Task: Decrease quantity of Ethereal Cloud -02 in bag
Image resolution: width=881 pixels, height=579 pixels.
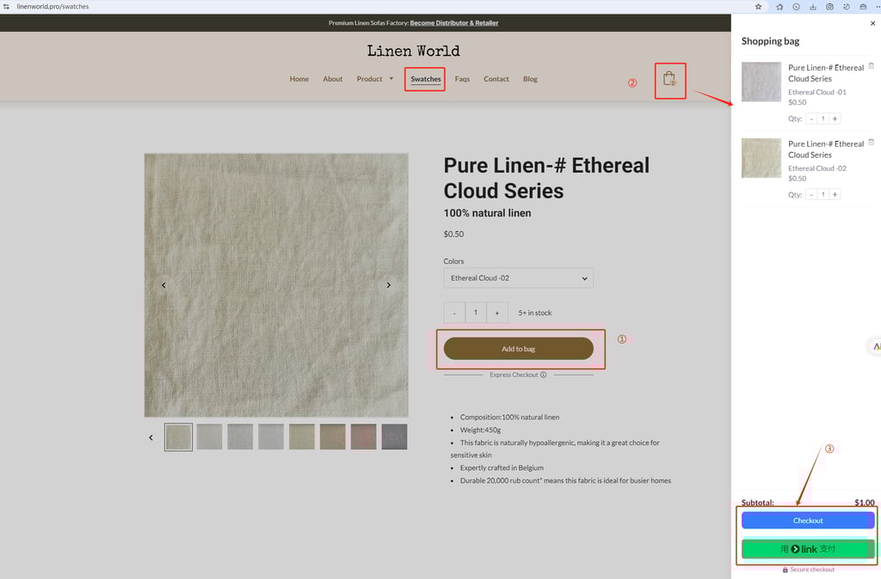Action: [811, 195]
